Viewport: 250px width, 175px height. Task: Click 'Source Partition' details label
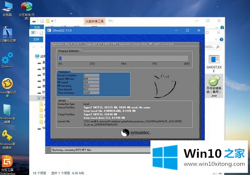[x=66, y=107]
